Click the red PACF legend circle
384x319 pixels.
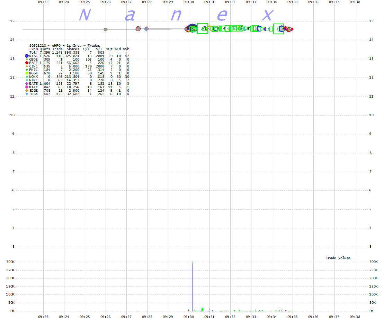pos(27,63)
